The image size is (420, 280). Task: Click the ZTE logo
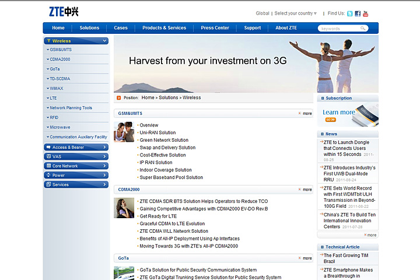(64, 11)
